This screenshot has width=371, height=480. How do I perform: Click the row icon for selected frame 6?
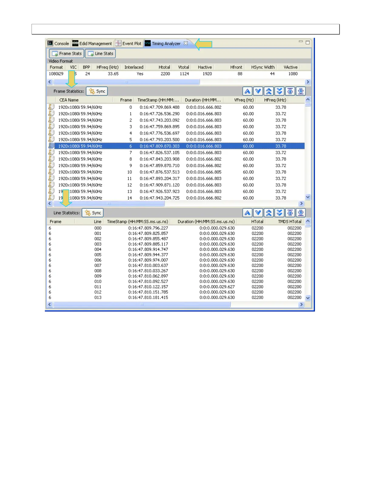coord(52,146)
